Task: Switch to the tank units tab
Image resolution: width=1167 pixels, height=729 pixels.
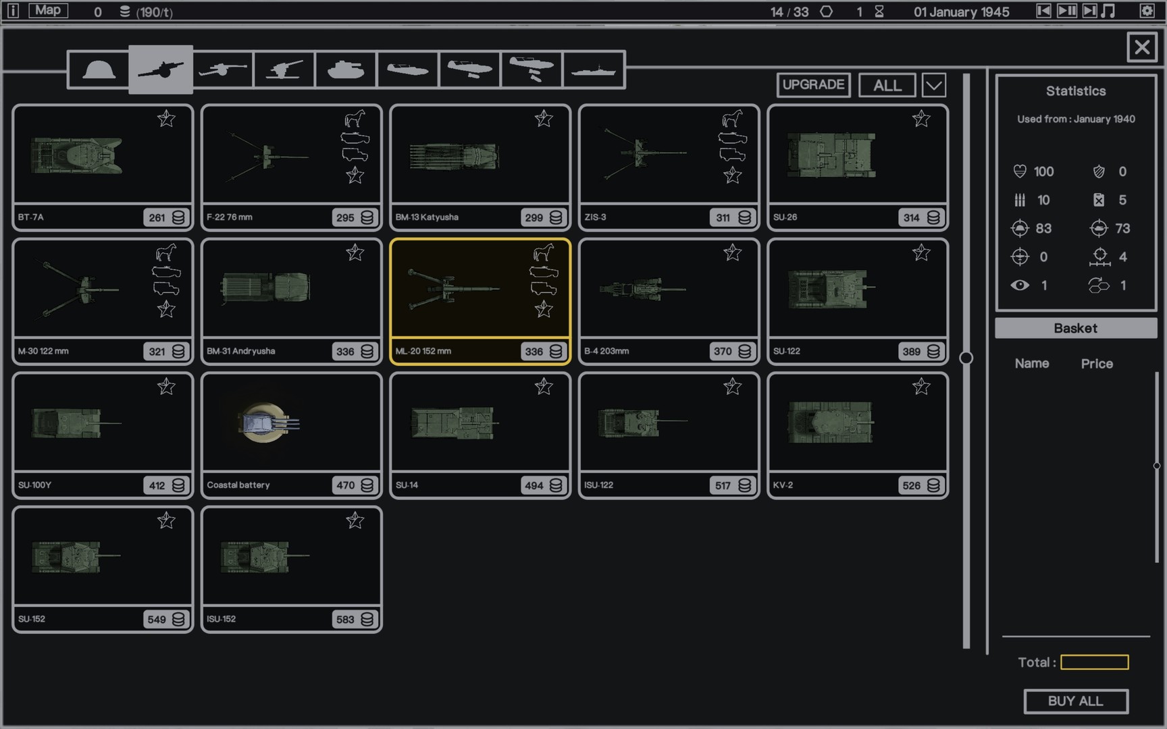Action: point(345,70)
